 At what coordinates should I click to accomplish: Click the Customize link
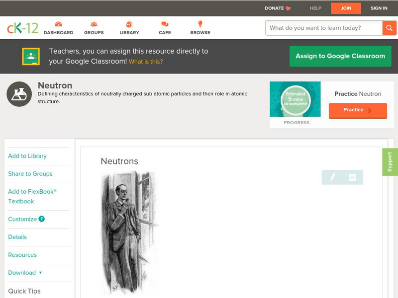(22, 219)
